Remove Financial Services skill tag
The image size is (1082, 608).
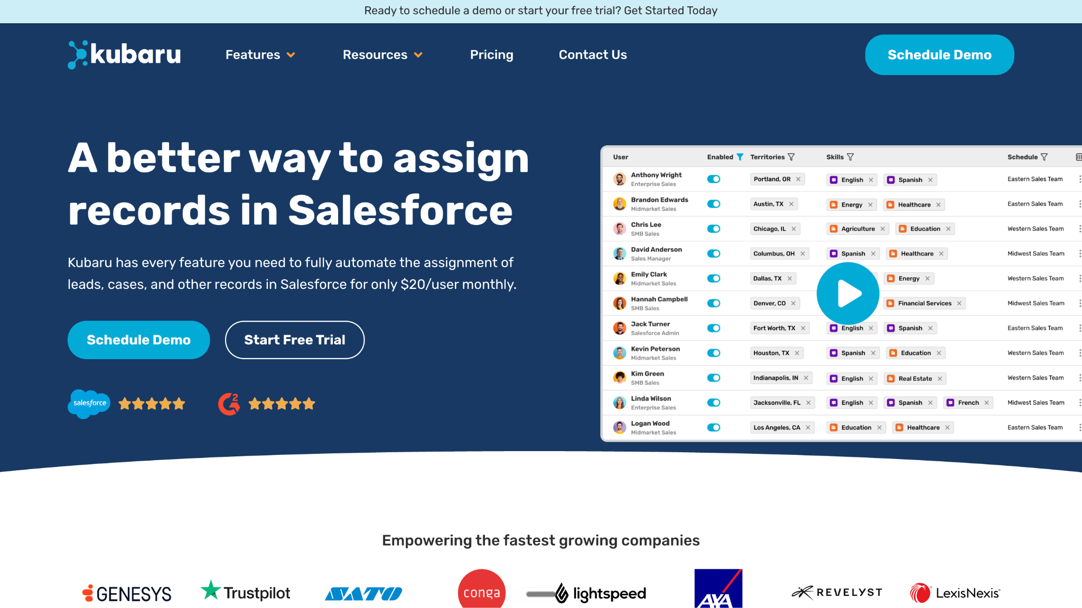tap(959, 303)
